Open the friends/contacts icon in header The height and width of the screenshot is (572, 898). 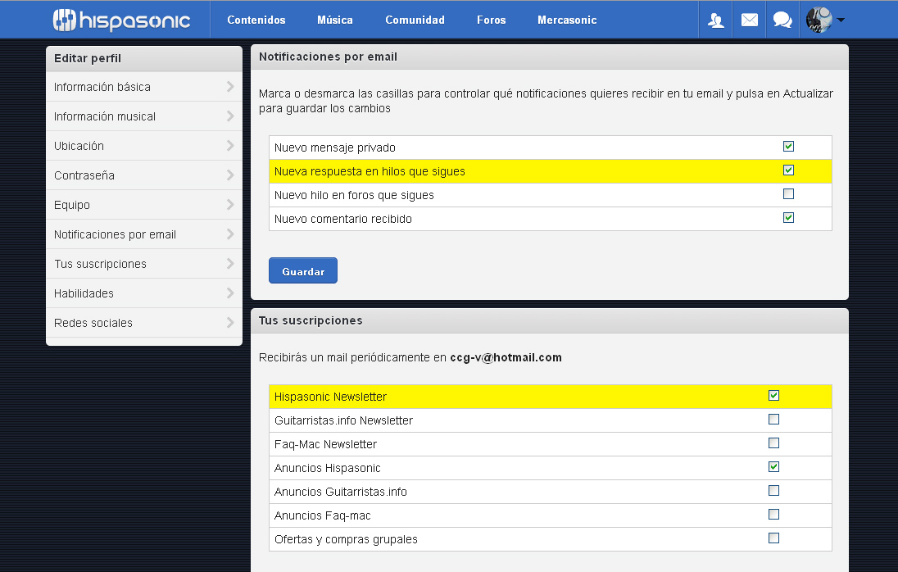(716, 20)
